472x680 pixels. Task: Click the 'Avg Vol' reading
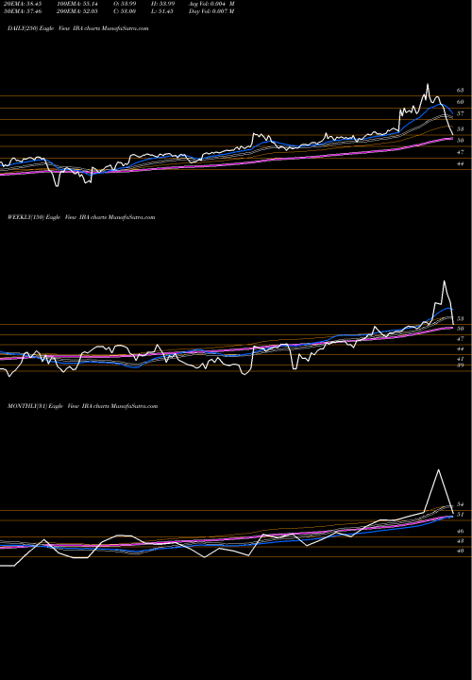pos(211,4)
